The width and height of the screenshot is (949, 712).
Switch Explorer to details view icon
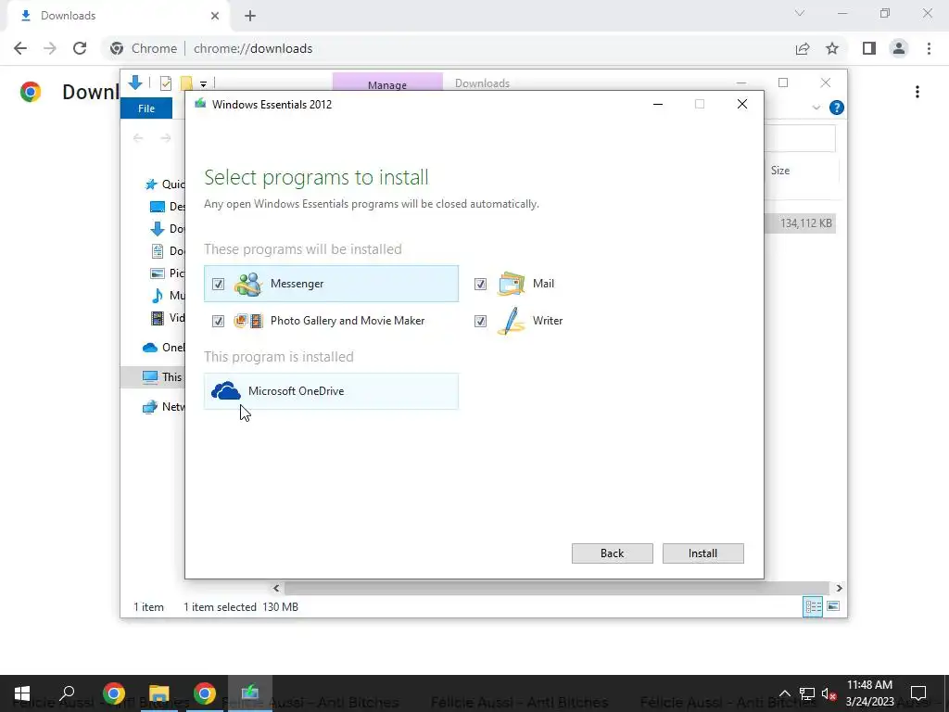pyautogui.click(x=812, y=606)
